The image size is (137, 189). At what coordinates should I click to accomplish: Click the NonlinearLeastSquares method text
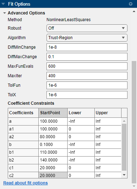click(69, 20)
